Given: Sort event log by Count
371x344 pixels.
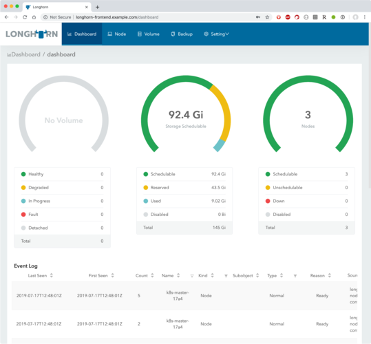Looking at the screenshot, I should click(152, 275).
